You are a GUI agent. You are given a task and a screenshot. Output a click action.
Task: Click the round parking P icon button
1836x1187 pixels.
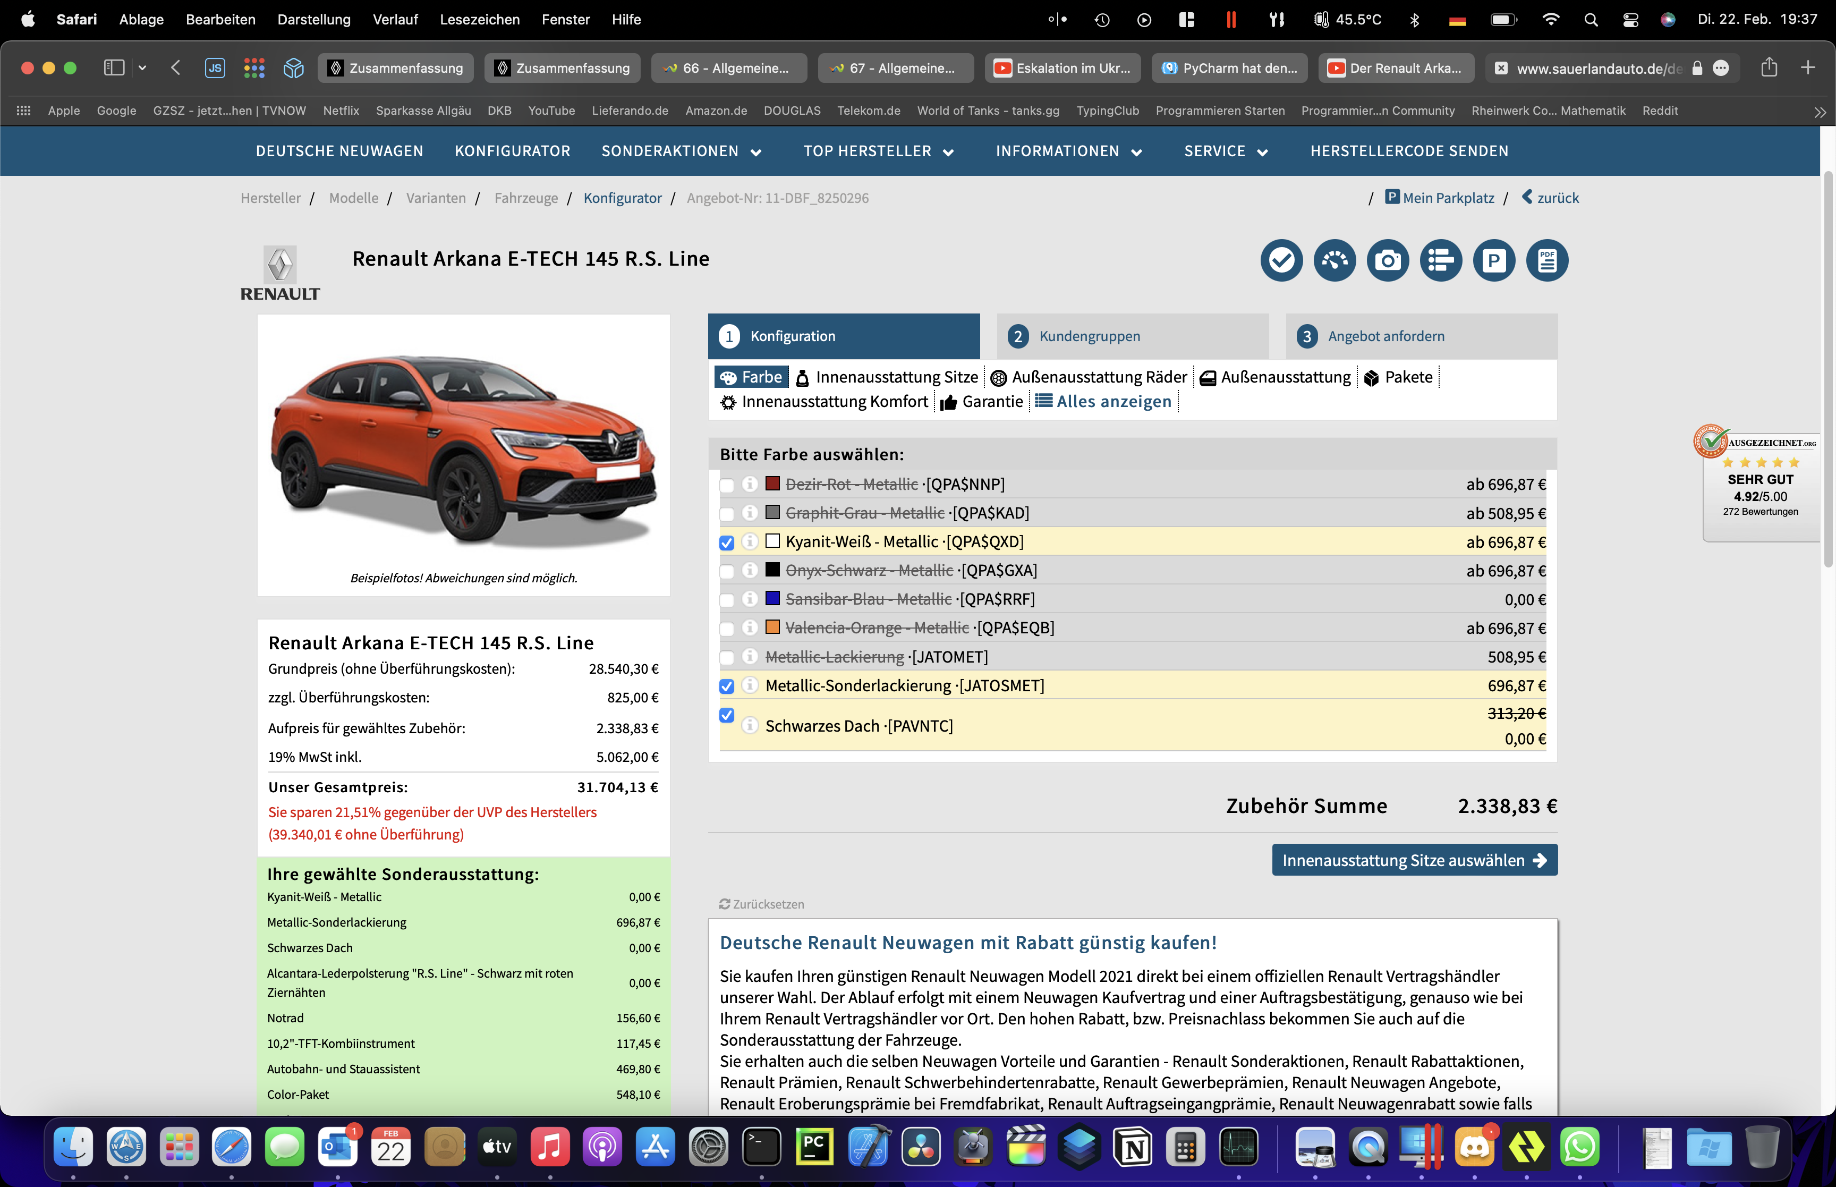(1494, 260)
